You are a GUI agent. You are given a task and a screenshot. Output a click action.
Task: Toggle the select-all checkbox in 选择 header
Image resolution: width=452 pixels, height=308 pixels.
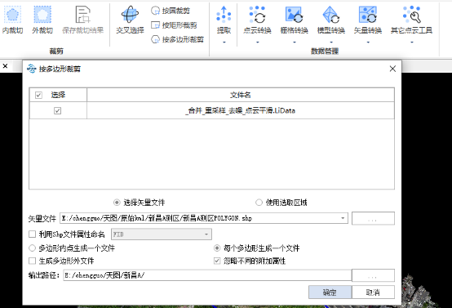38,95
